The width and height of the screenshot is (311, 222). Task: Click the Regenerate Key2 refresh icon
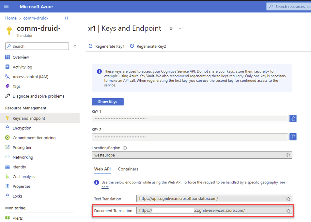pos(132,46)
